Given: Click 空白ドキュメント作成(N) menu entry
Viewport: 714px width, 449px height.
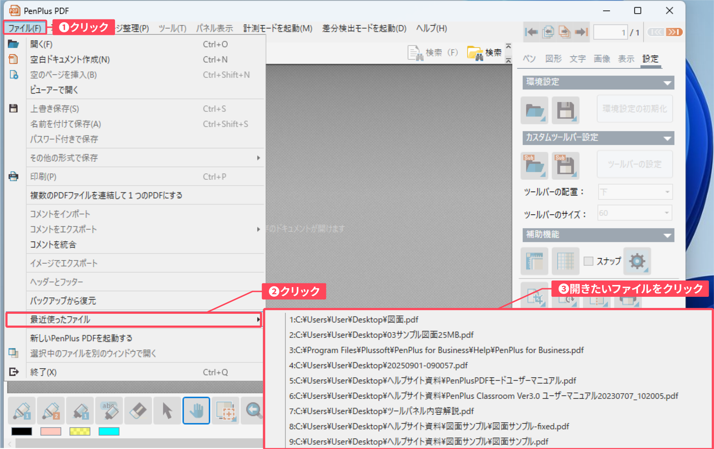Looking at the screenshot, I should (x=70, y=60).
